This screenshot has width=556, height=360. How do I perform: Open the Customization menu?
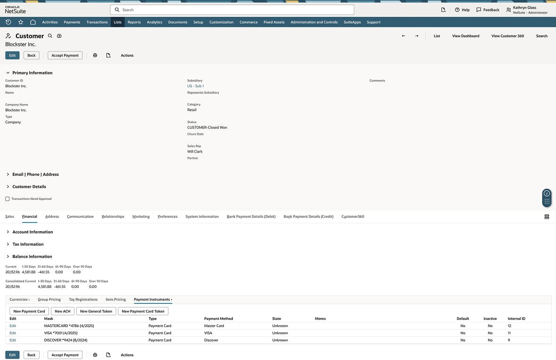pos(221,22)
